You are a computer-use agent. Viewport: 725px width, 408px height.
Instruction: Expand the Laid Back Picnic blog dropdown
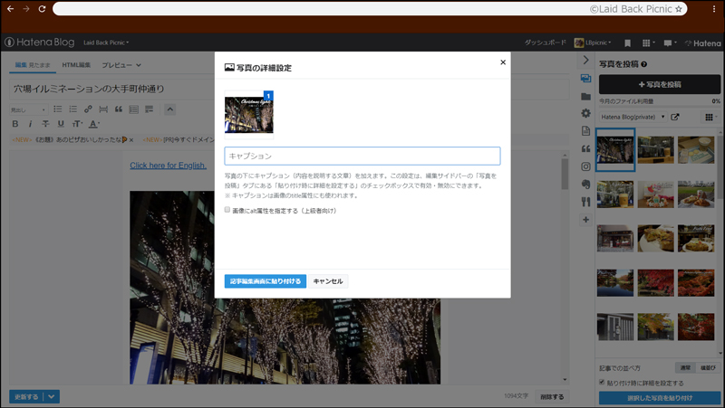pyautogui.click(x=106, y=43)
